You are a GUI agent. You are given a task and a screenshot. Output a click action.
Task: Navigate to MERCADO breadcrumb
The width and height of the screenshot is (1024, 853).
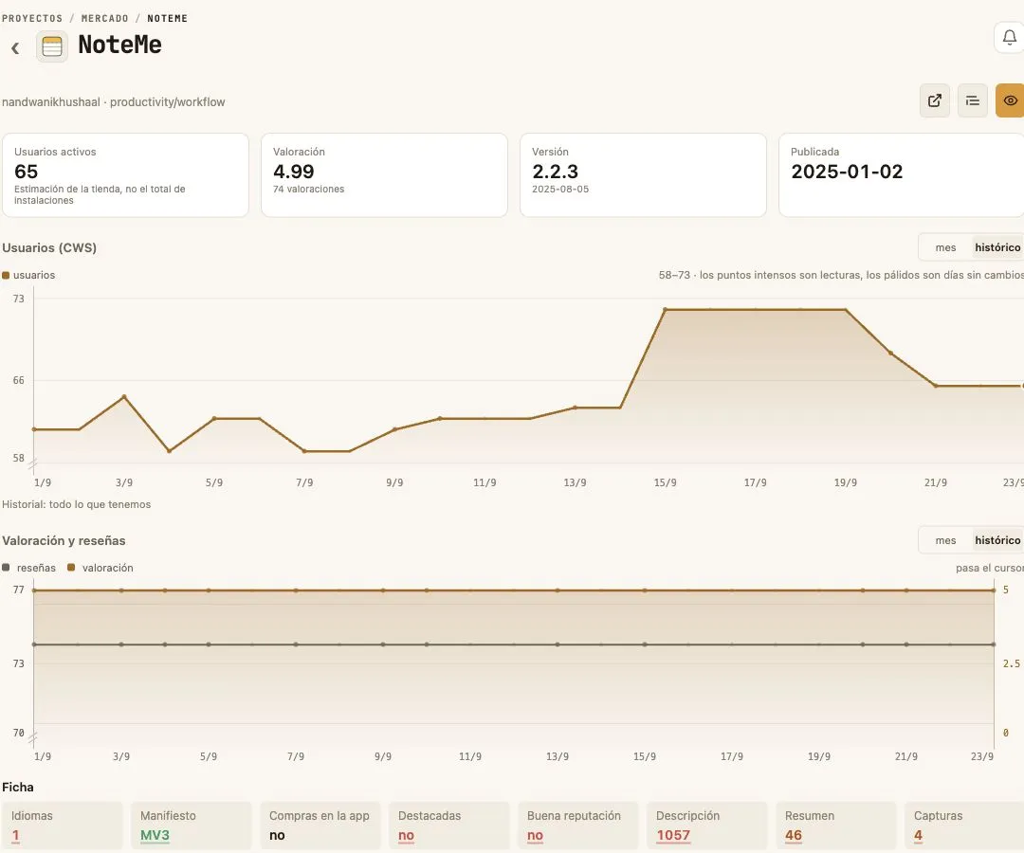104,18
